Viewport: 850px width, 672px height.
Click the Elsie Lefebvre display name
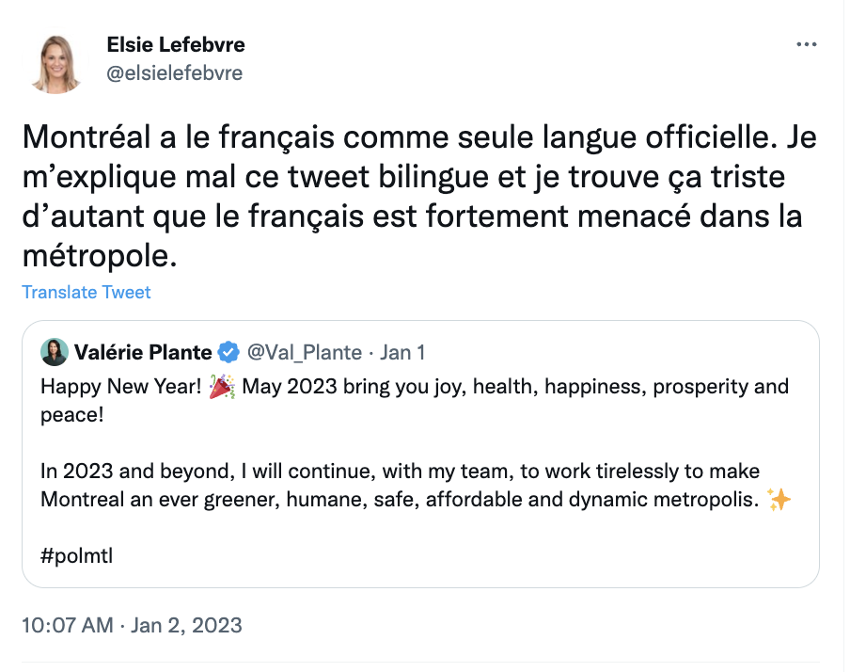176,44
